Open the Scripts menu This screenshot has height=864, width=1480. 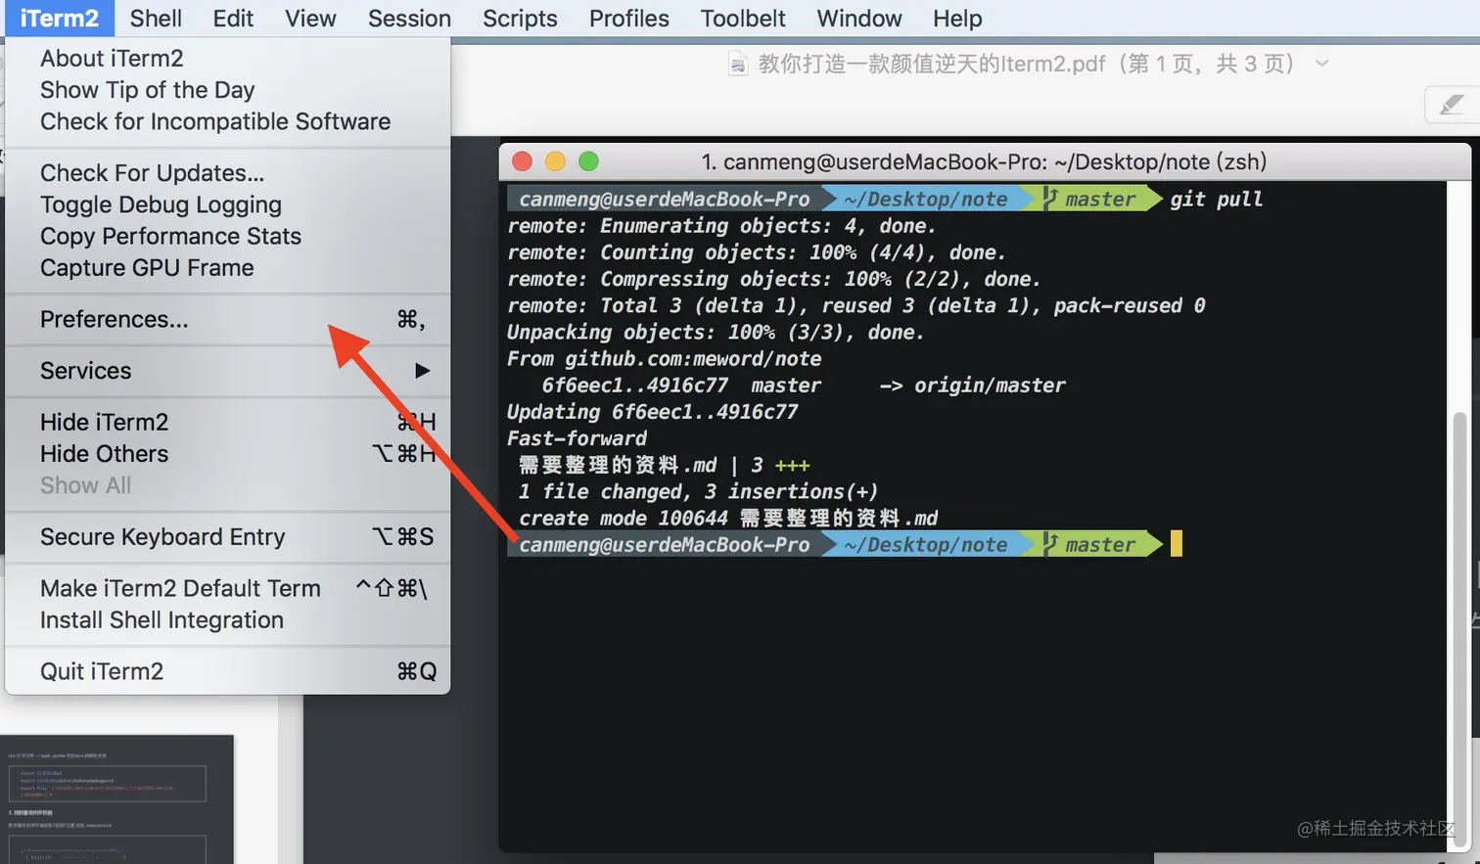(x=520, y=19)
